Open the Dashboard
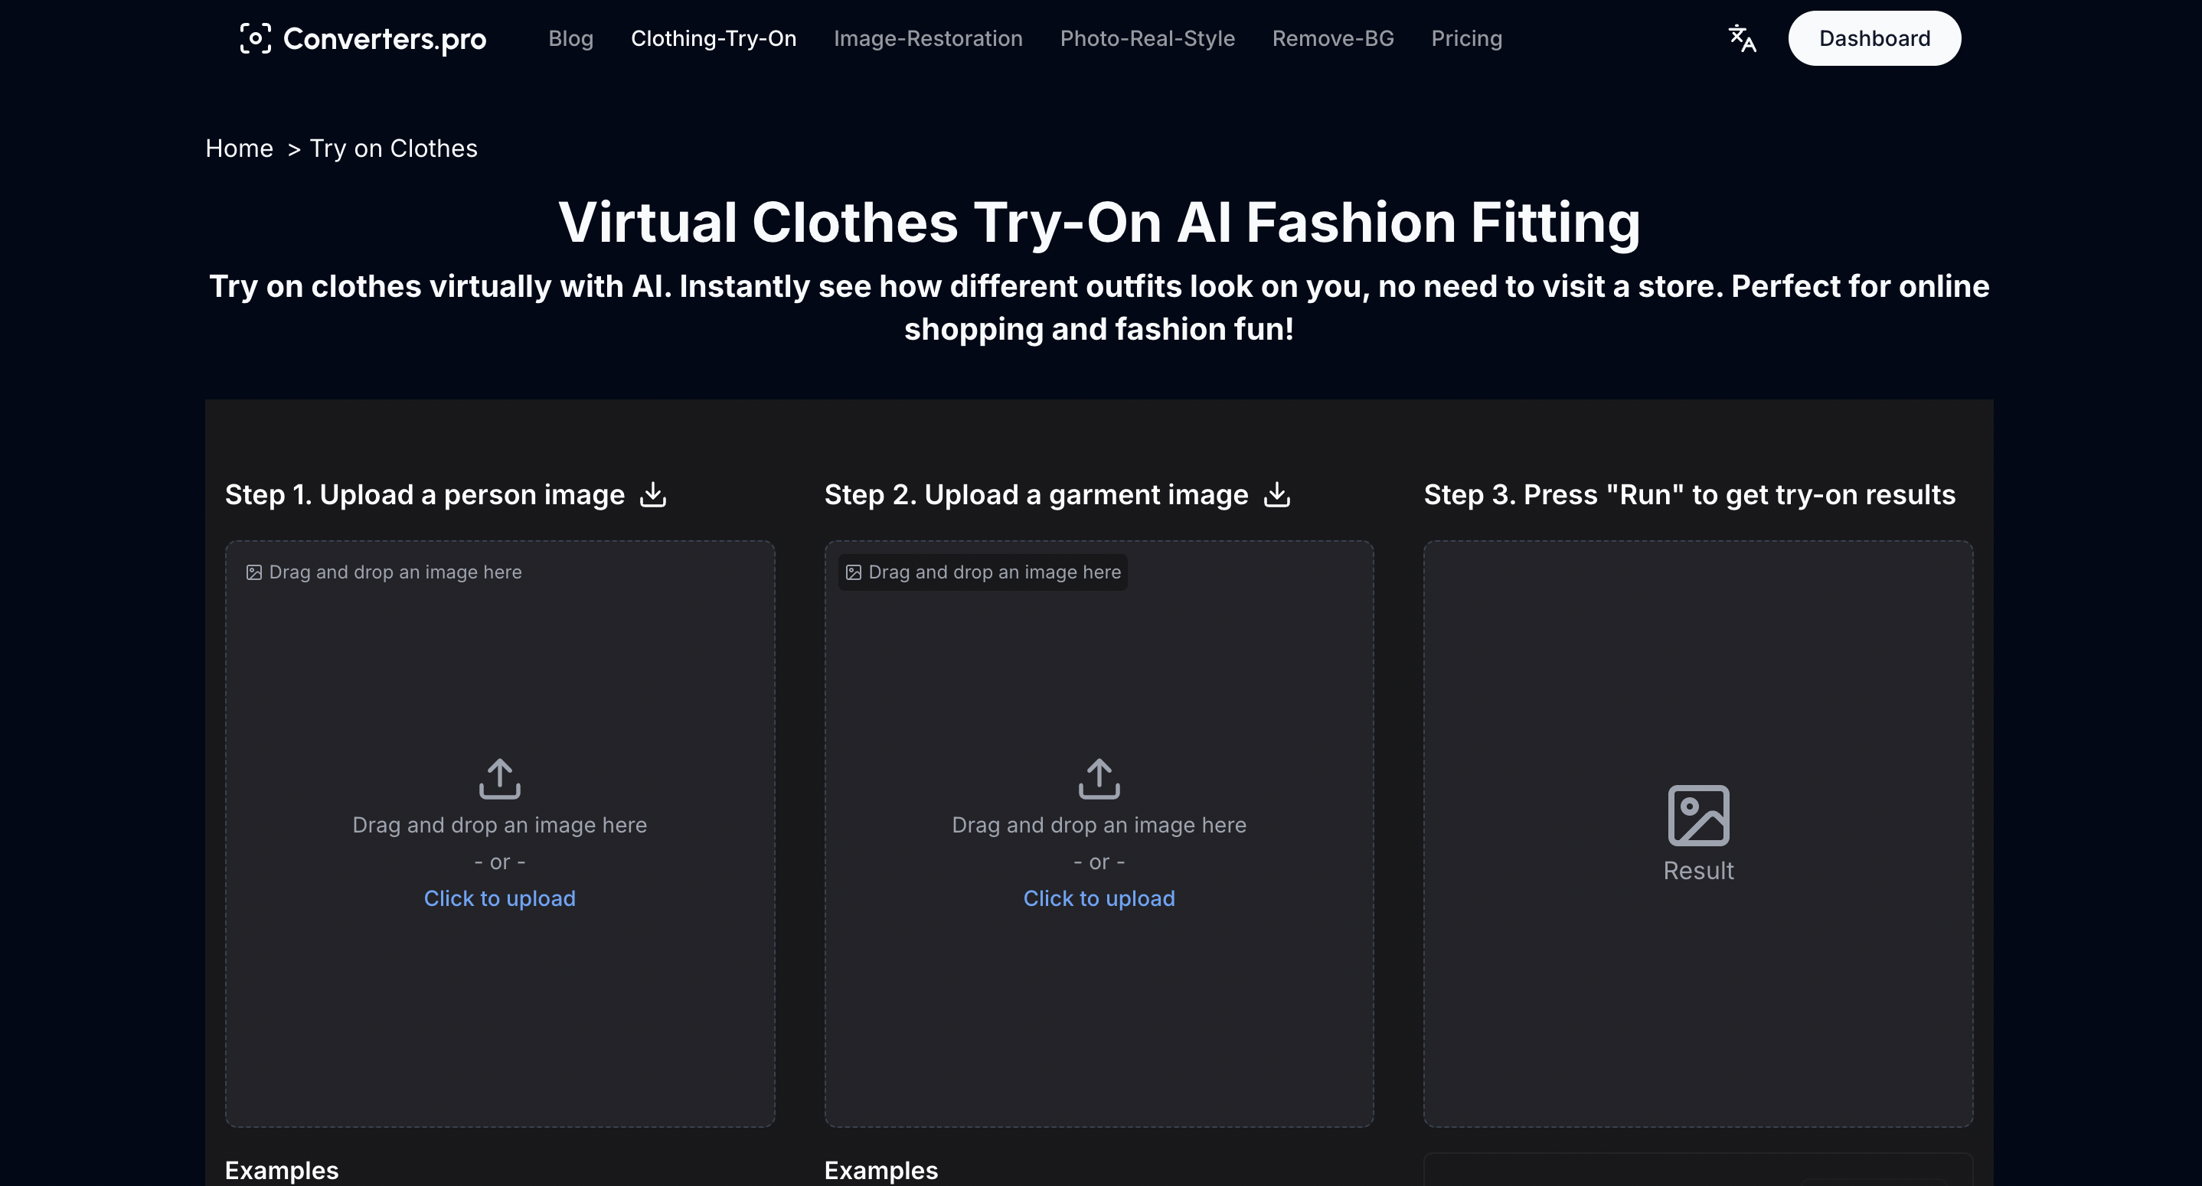This screenshot has width=2202, height=1186. click(1874, 38)
